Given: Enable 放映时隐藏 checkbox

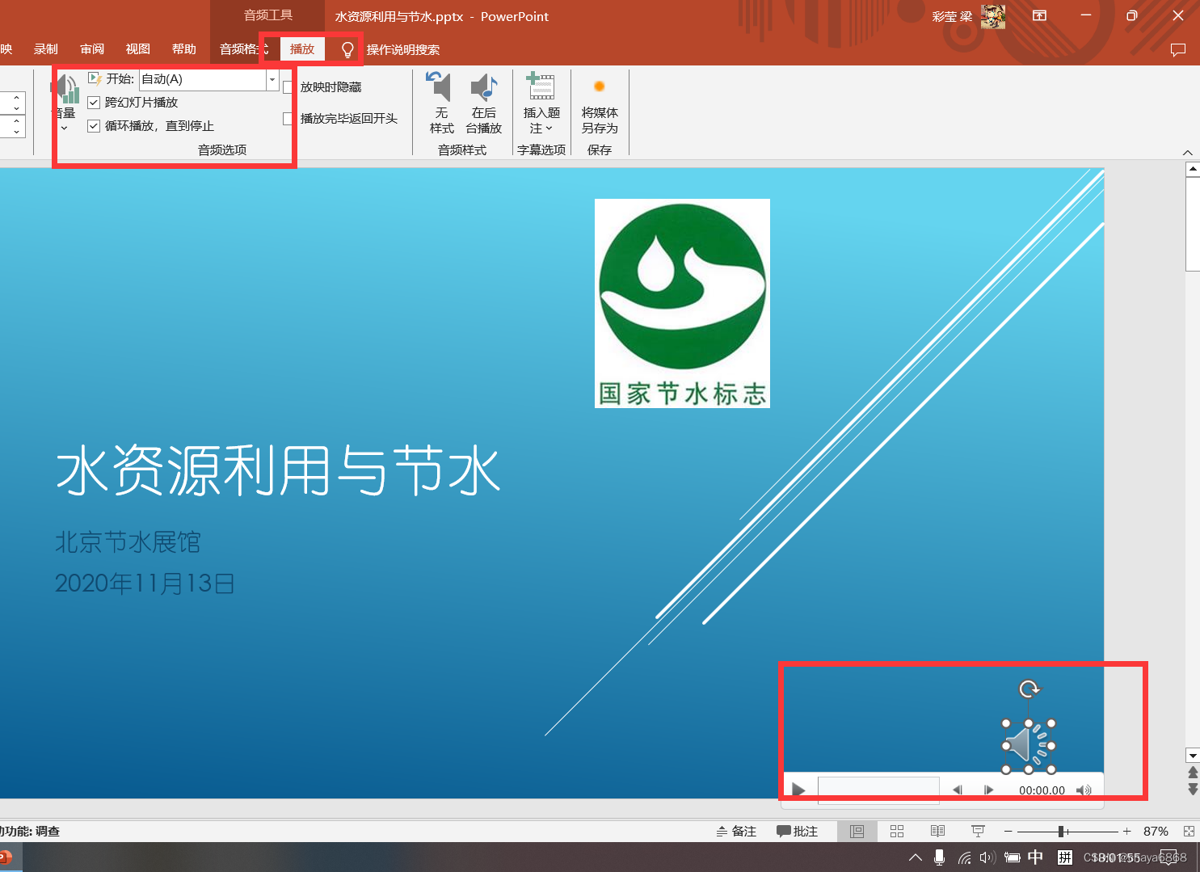Looking at the screenshot, I should coord(288,87).
